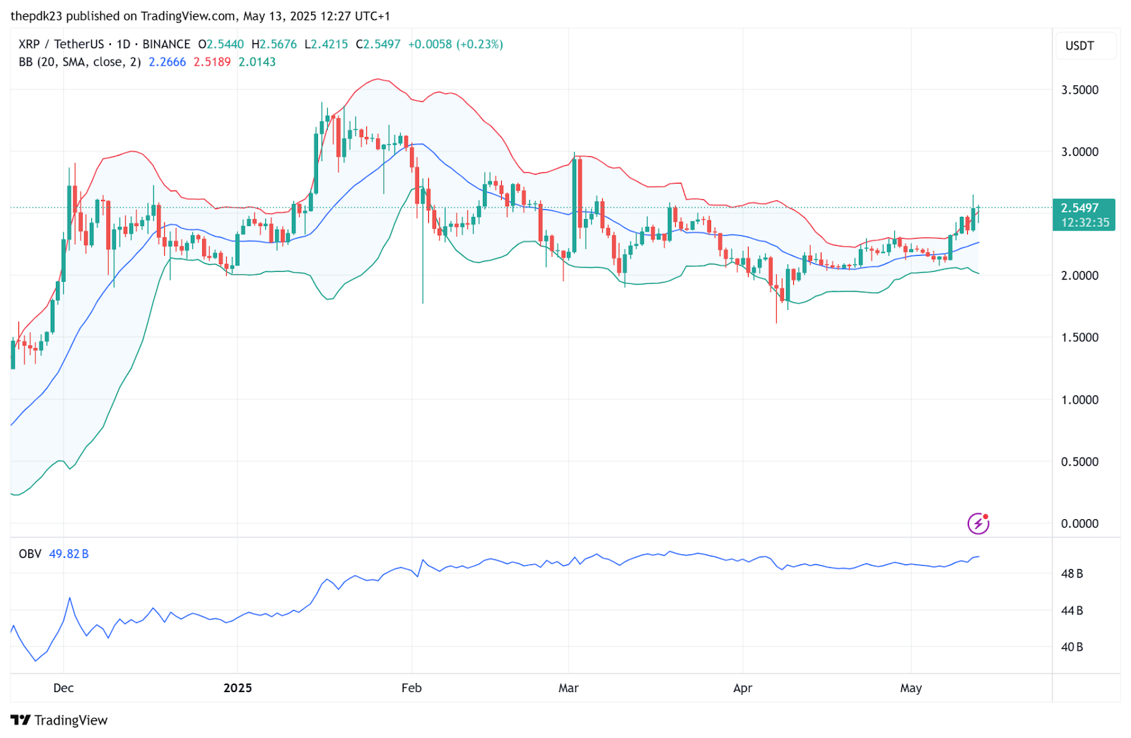The image size is (1131, 738).
Task: Click the OBV value 49.82 B
Action: pyautogui.click(x=69, y=554)
